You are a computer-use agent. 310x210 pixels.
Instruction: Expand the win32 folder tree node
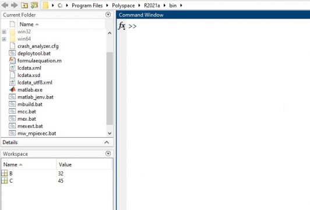point(4,32)
